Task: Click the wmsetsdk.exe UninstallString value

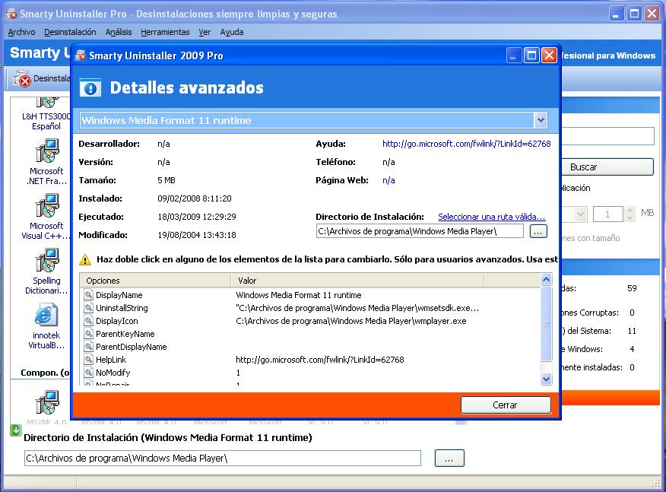Action: click(357, 308)
